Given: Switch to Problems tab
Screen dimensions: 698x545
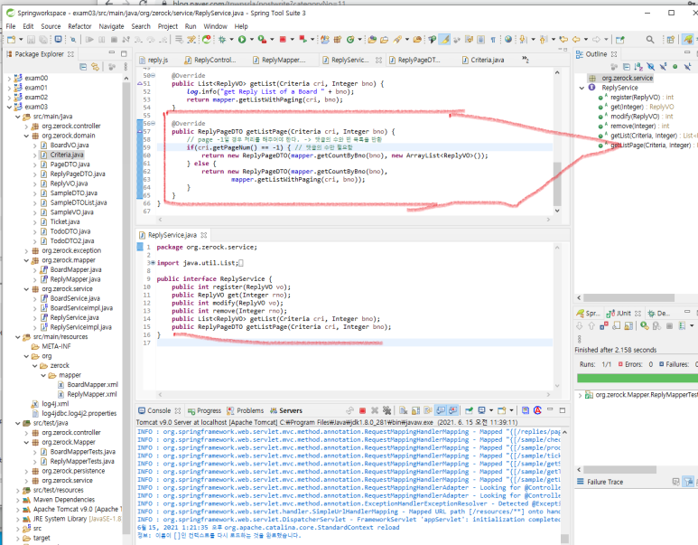Looking at the screenshot, I should click(246, 410).
